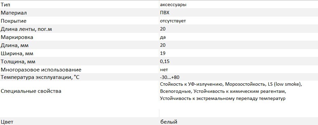
Task: Click the 'аксессуары' value cell
Action: pyautogui.click(x=173, y=5)
